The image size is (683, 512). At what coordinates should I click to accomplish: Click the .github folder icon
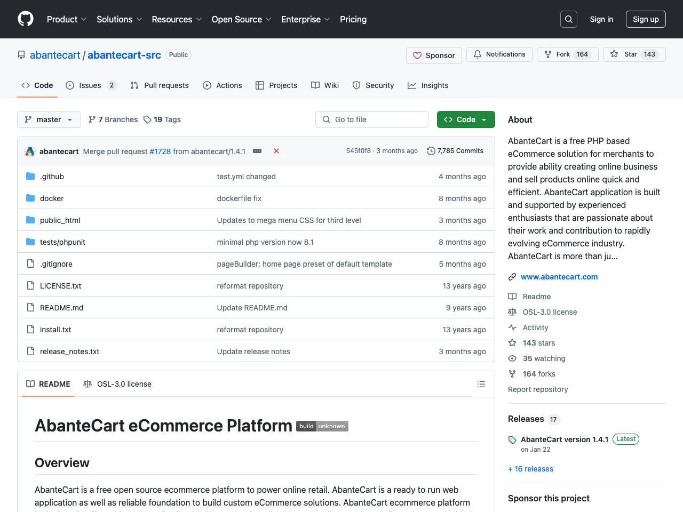click(30, 177)
